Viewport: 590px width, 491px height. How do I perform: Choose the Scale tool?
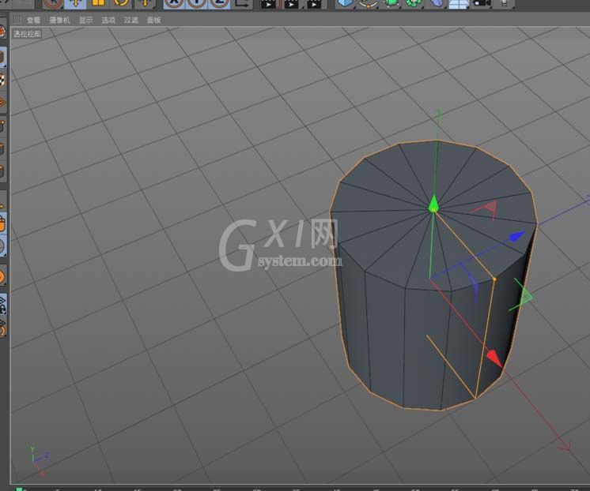98,3
